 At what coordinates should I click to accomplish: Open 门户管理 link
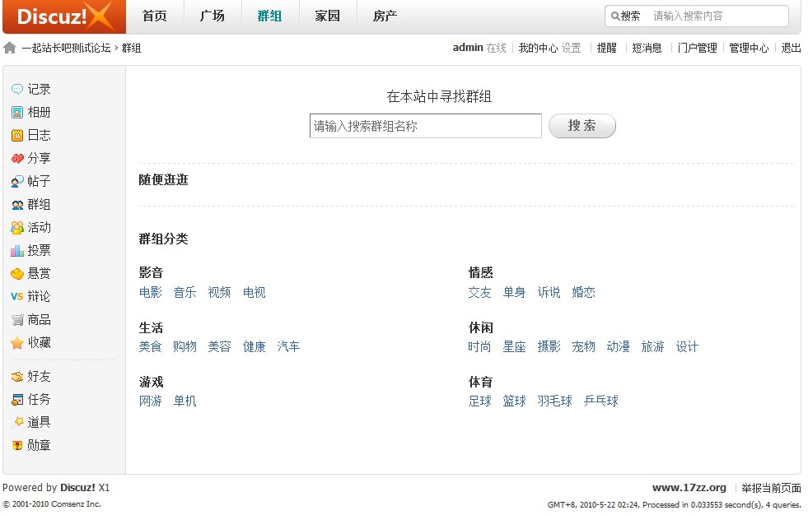point(697,48)
